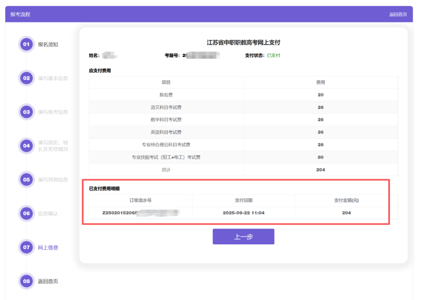427x300 pixels.
Task: Click the 报考流程 header title
Action: [x=20, y=15]
